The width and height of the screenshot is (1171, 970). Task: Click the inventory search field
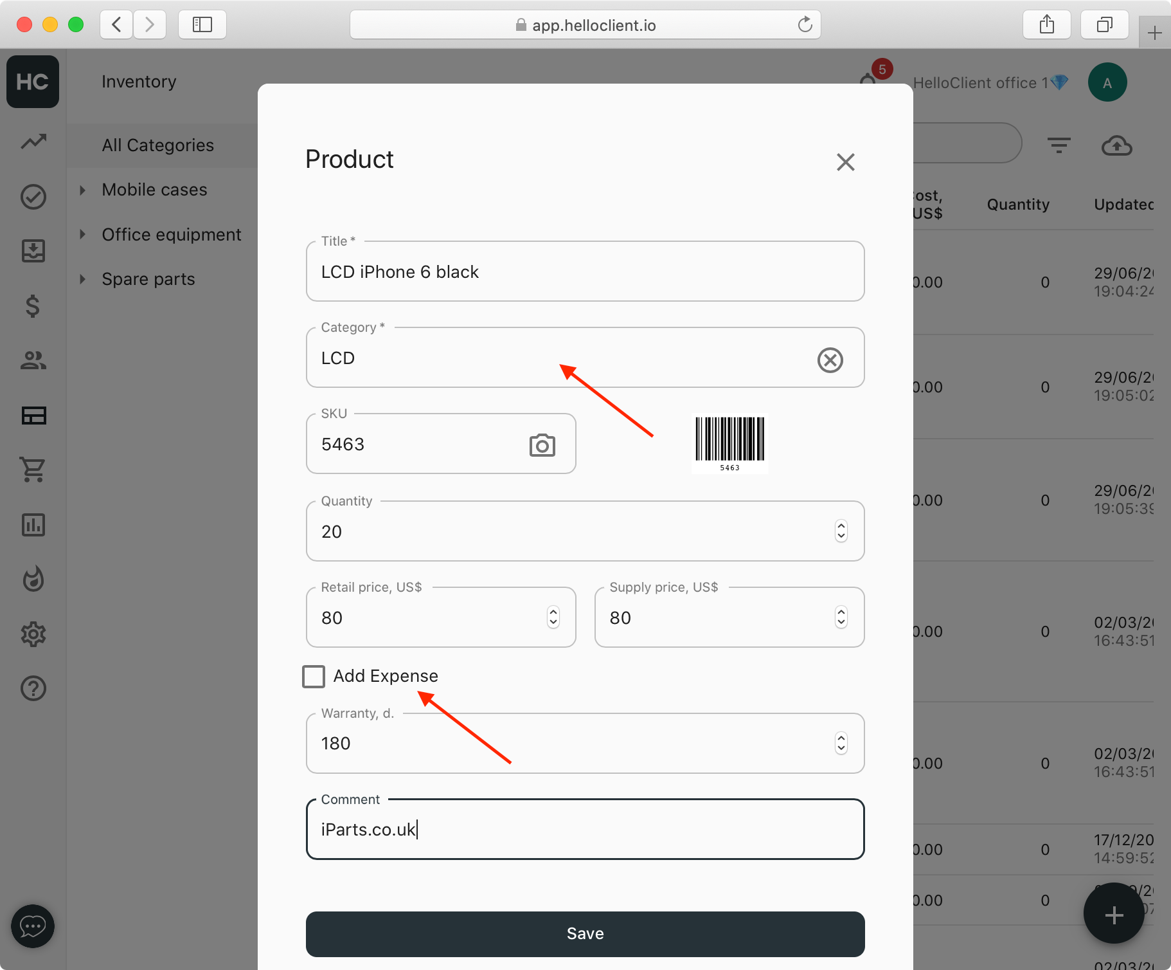click(x=967, y=143)
